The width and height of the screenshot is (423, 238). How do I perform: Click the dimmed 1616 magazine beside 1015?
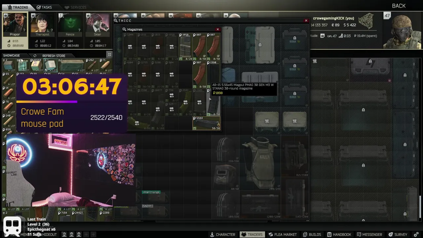[144, 47]
